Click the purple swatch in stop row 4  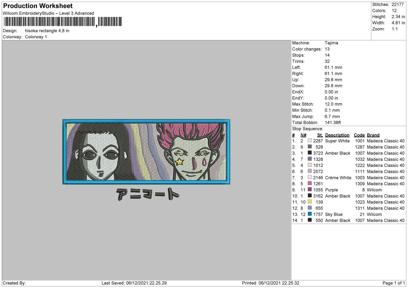[x=310, y=159]
